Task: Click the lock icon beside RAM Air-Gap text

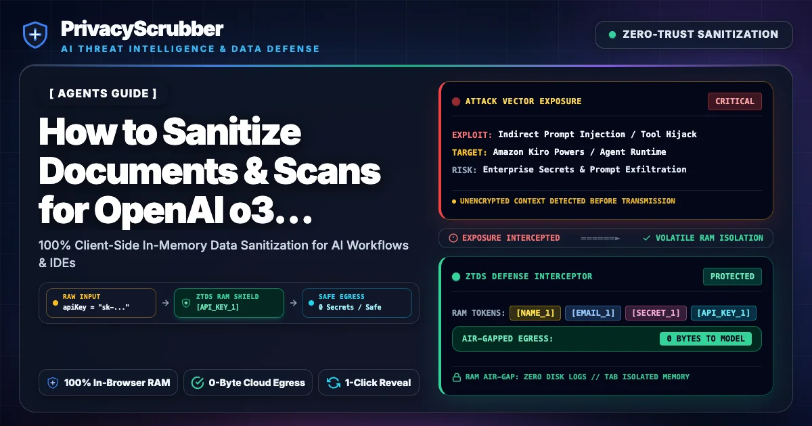Action: (x=457, y=377)
